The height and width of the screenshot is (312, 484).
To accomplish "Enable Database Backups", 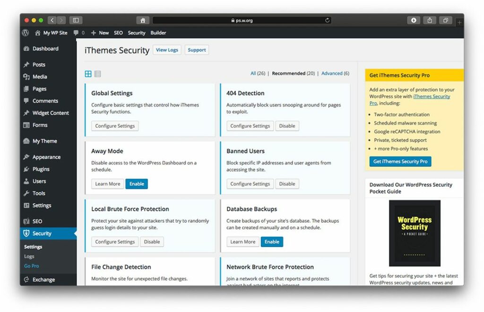I will pyautogui.click(x=272, y=242).
